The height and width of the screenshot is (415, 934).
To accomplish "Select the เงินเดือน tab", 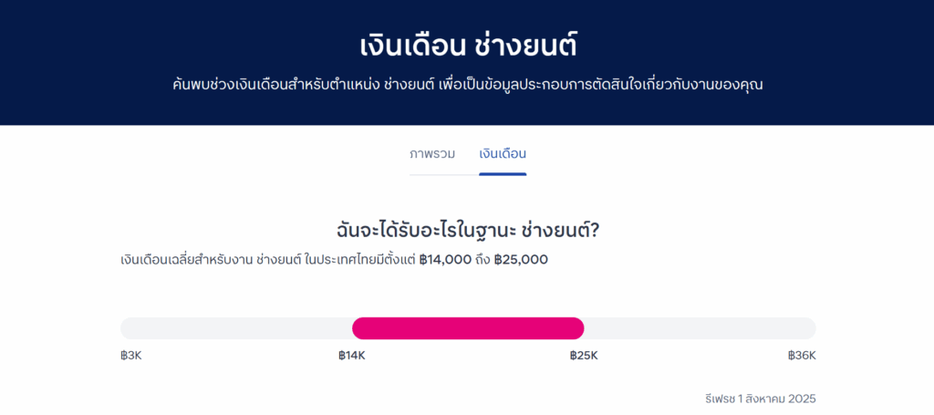I will [503, 153].
